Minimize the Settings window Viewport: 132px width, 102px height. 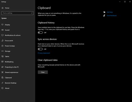[x=120, y=2]
